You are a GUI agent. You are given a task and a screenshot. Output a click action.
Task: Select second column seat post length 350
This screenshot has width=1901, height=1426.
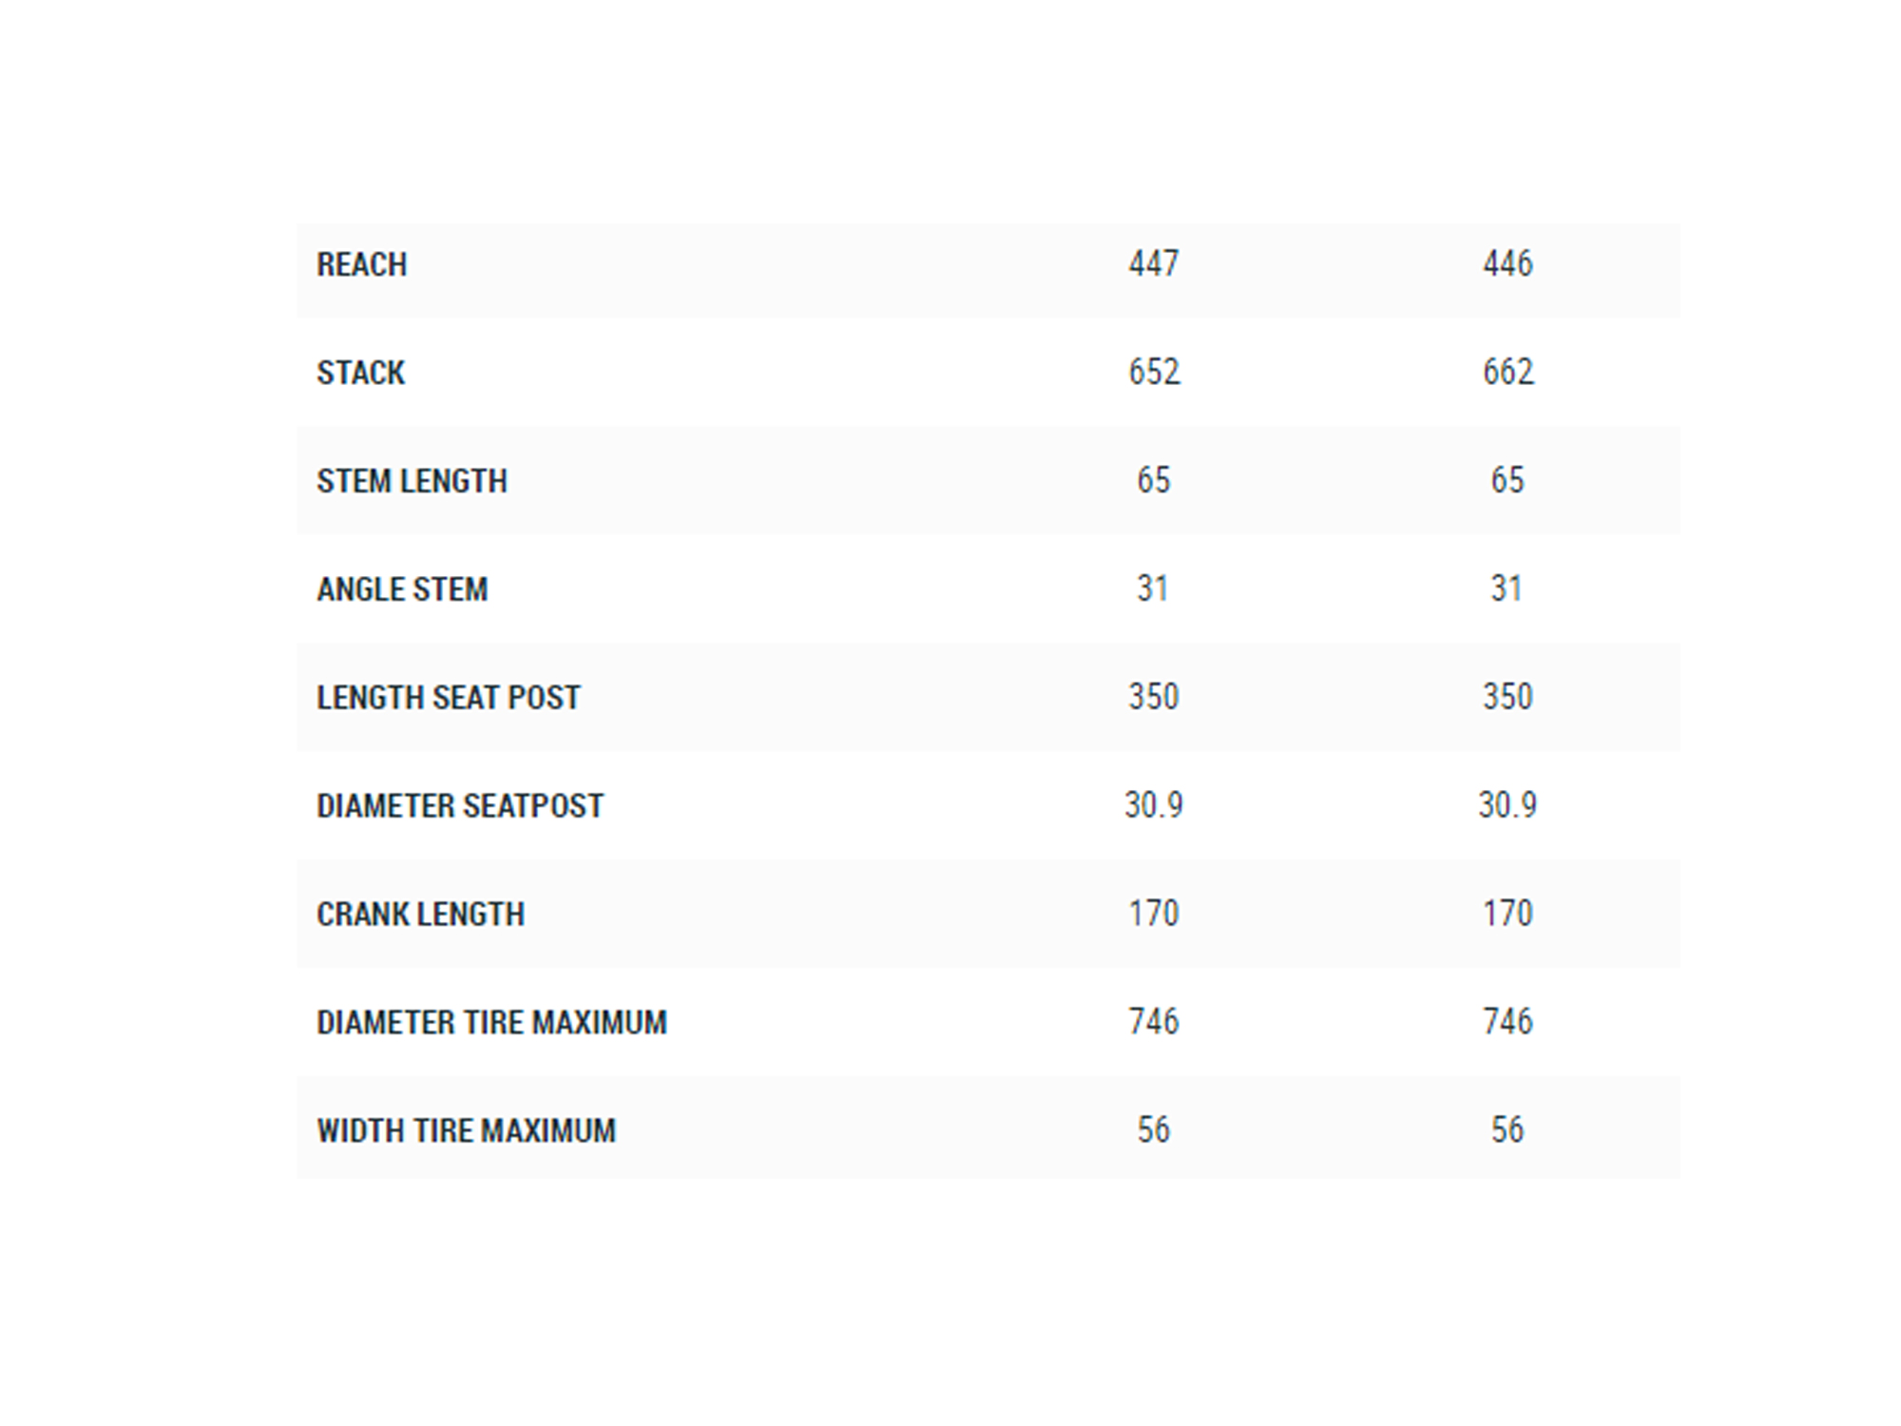[1507, 697]
